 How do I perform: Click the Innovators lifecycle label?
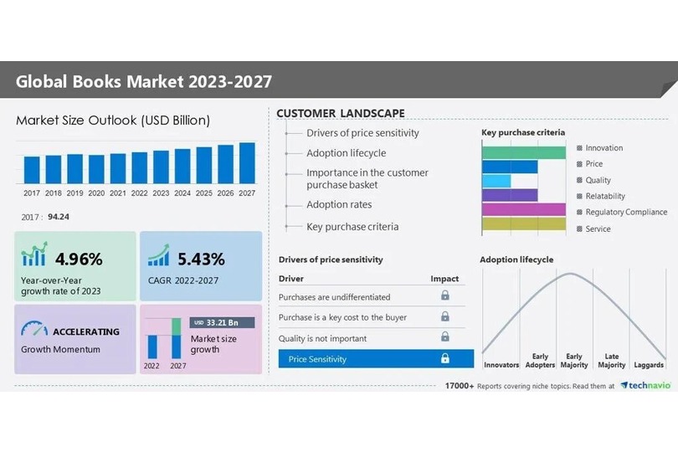501,365
